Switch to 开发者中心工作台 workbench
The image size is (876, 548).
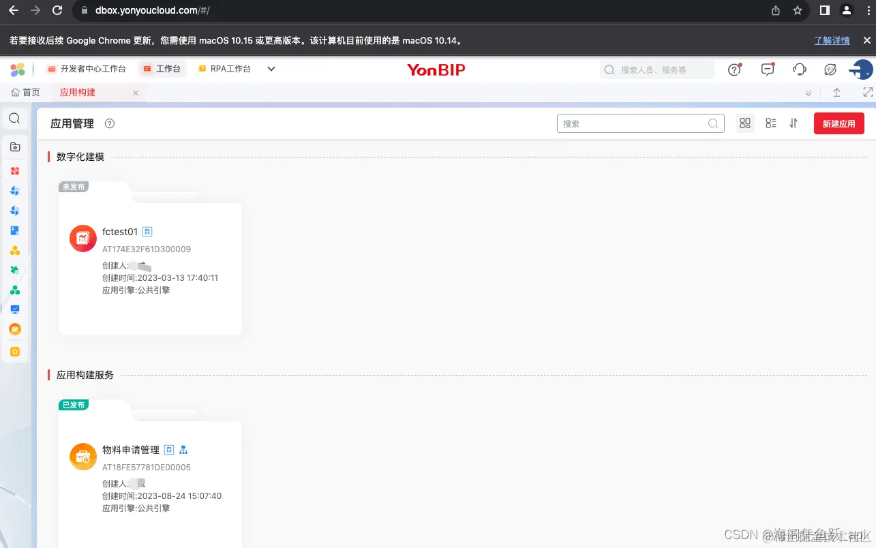pyautogui.click(x=87, y=69)
